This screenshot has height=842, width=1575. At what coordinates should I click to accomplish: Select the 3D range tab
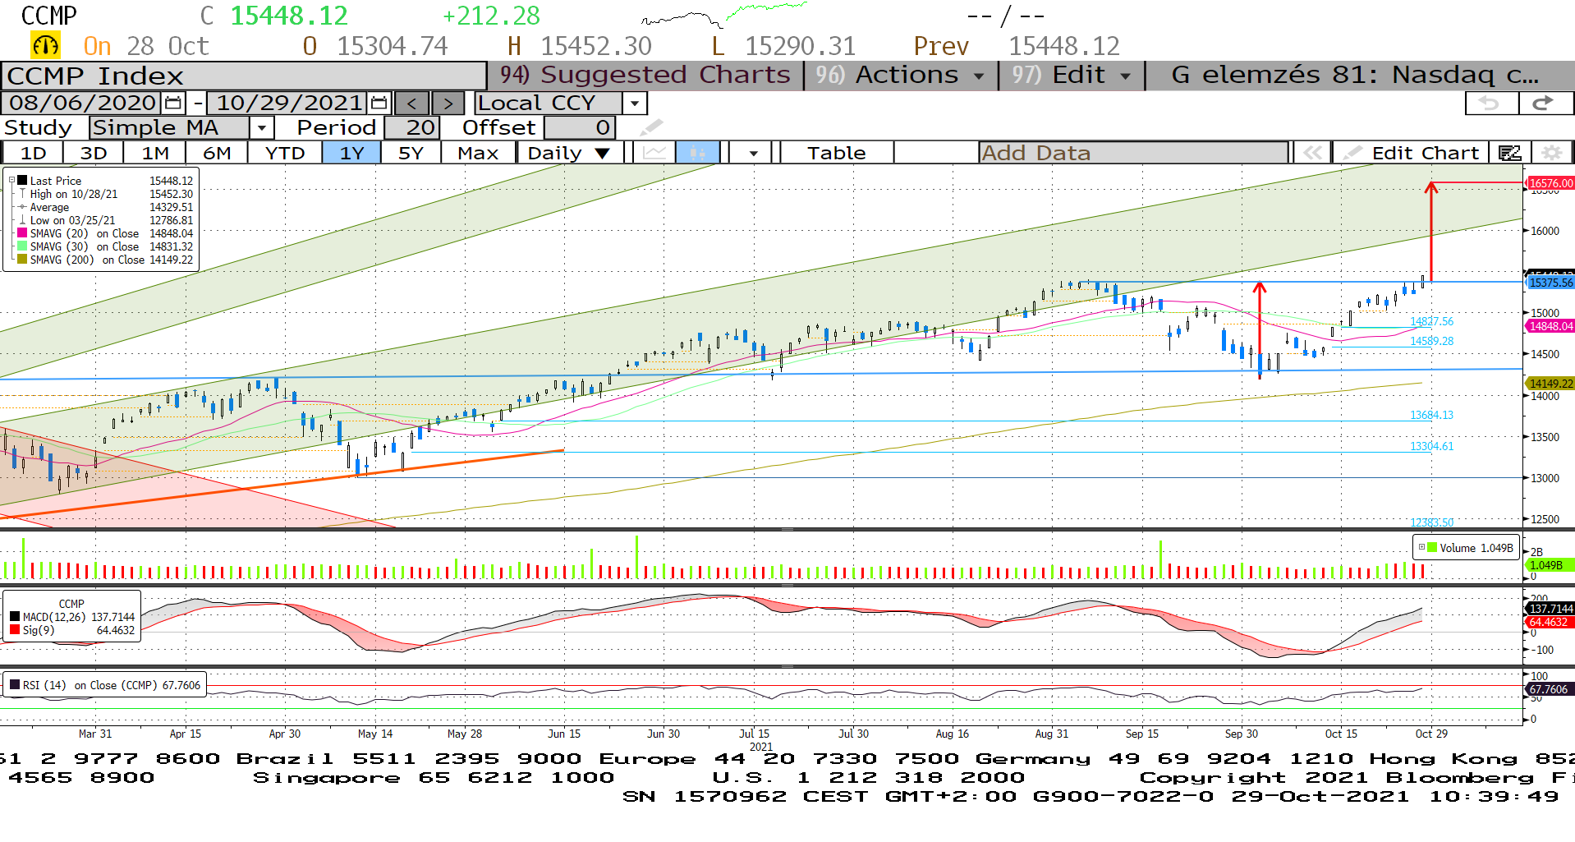tap(94, 153)
